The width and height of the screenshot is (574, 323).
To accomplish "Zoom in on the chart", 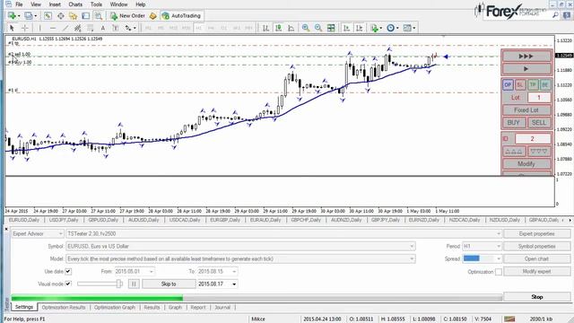I will [306, 28].
